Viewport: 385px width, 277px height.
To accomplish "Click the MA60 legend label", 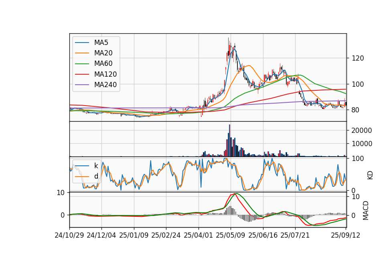I will click(103, 64).
